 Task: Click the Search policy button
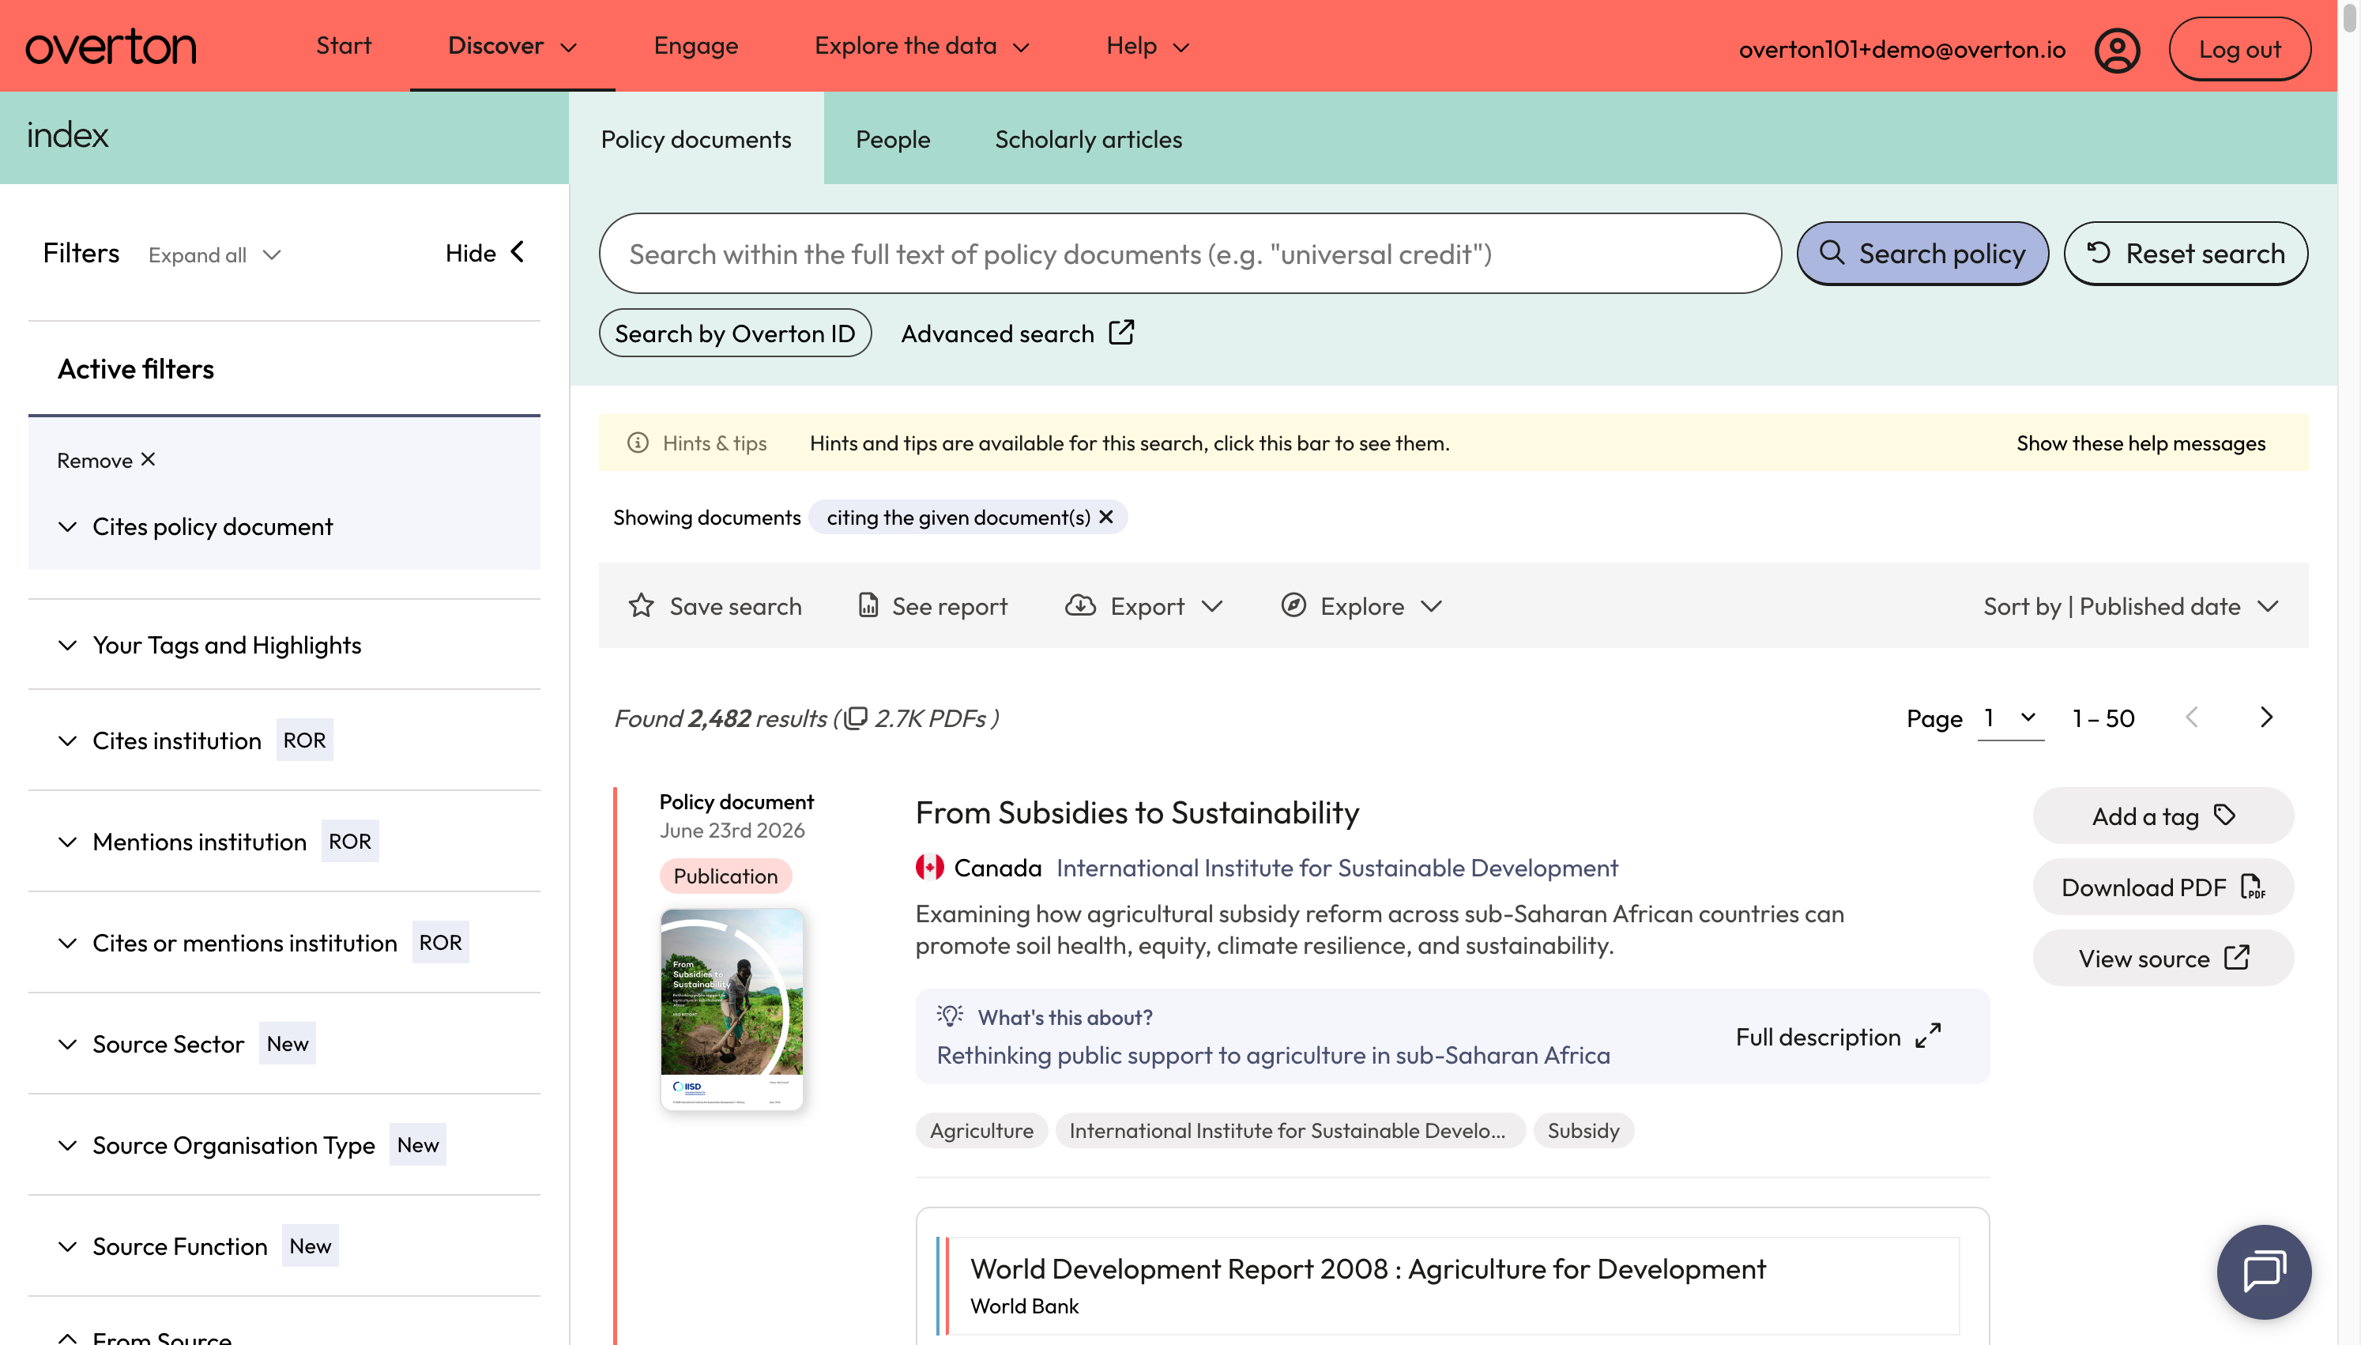pyautogui.click(x=1922, y=253)
